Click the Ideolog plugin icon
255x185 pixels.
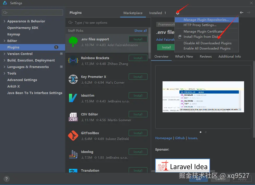coord(73,154)
